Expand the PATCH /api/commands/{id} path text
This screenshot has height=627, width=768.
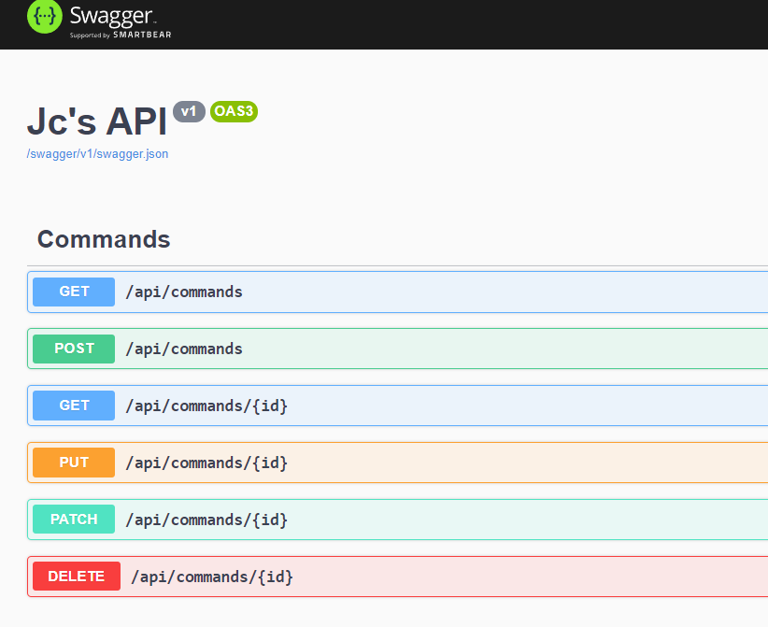[206, 520]
